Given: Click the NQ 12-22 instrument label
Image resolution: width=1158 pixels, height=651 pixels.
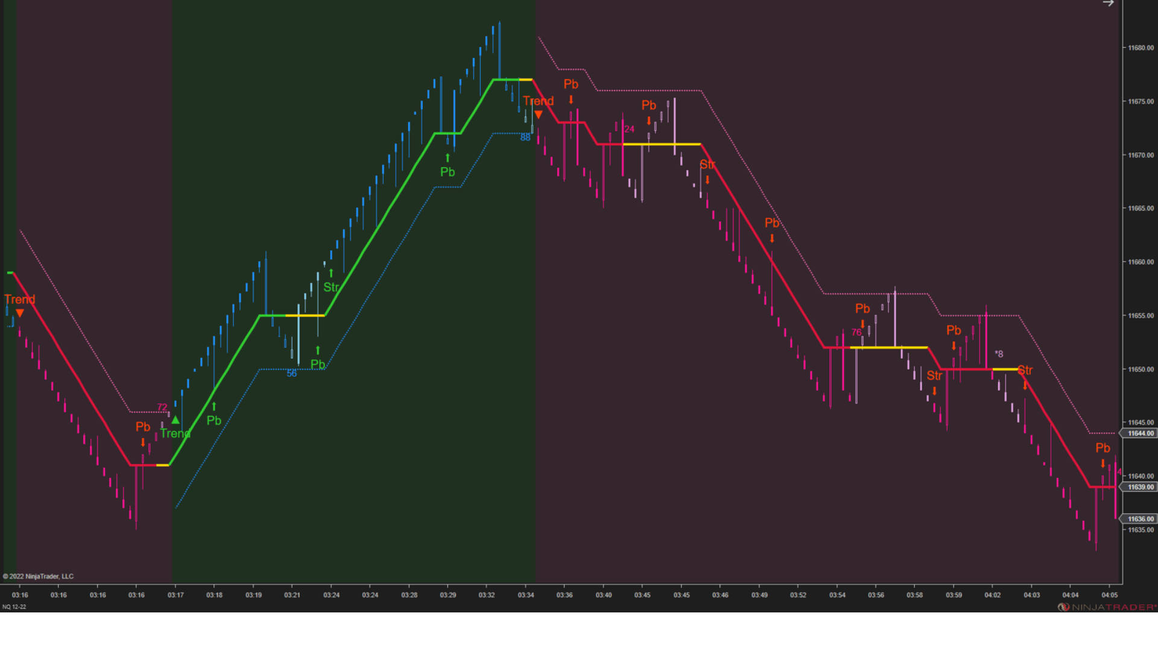Looking at the screenshot, I should (14, 607).
